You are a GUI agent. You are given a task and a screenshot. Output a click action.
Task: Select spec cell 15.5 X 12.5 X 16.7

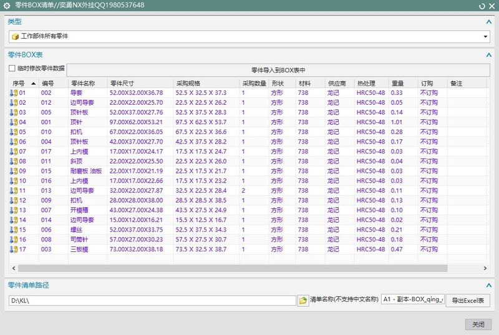201,220
